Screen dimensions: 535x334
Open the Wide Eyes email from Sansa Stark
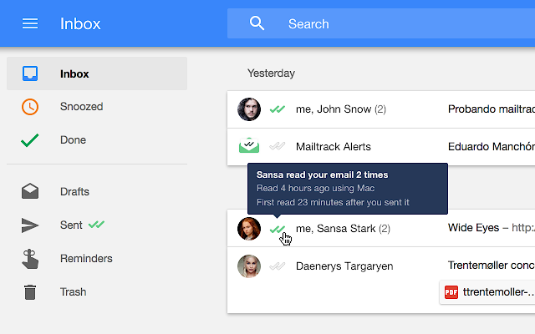(x=381, y=228)
